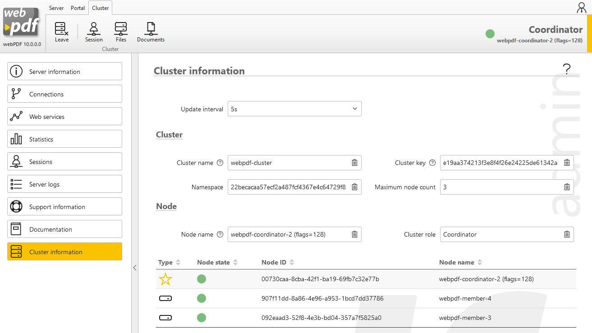Copy the Namespace value to clipboard
The image size is (592, 333).
(x=354, y=187)
